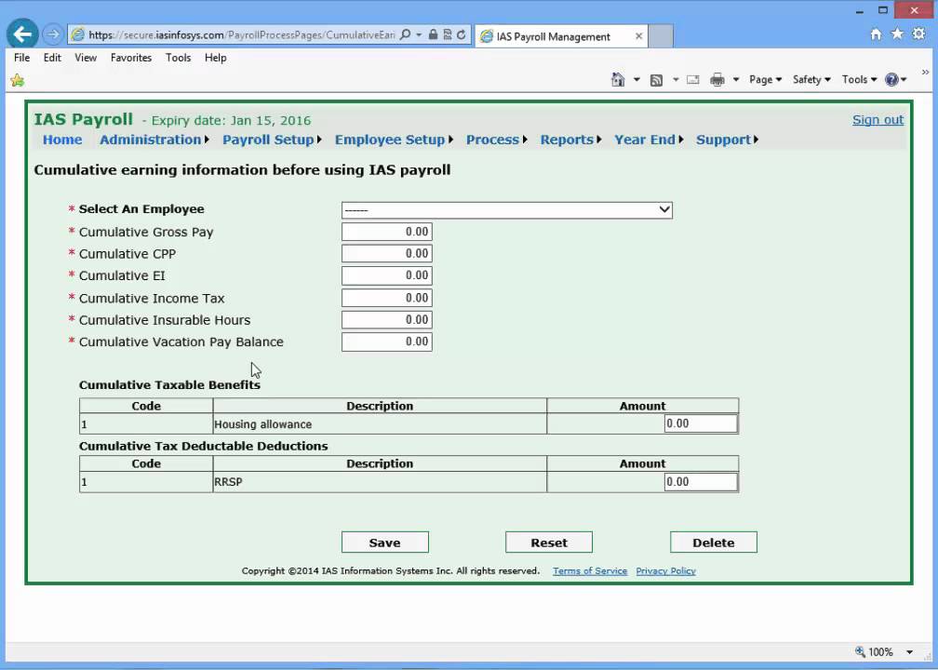Image resolution: width=938 pixels, height=670 pixels.
Task: Open favorites with the star icon at top right
Action: click(x=897, y=34)
